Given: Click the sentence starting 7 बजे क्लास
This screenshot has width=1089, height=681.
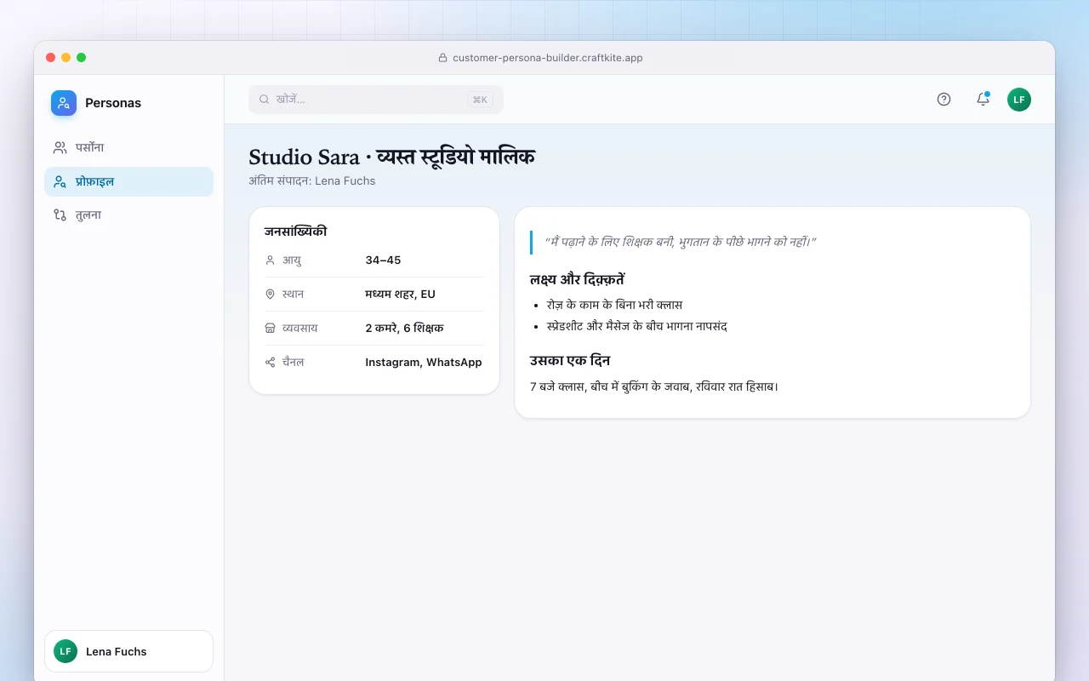Looking at the screenshot, I should tap(654, 386).
